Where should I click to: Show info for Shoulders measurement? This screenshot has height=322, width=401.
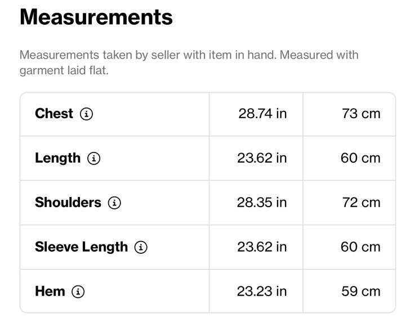[114, 203]
